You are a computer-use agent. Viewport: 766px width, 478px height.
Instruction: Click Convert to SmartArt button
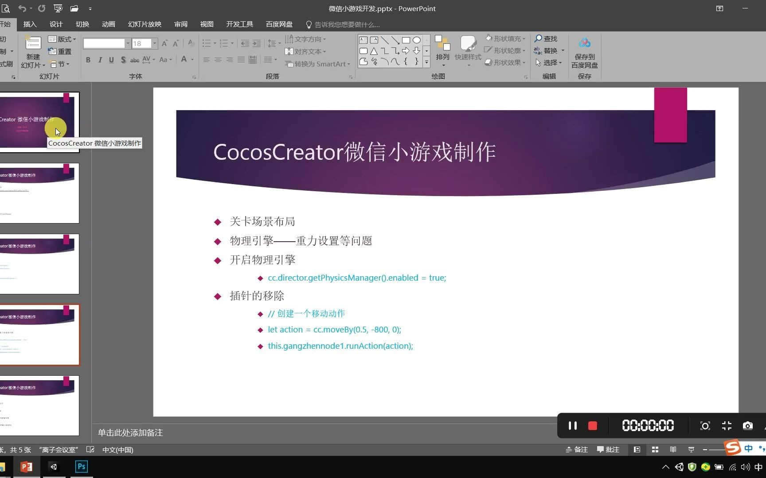pyautogui.click(x=318, y=64)
